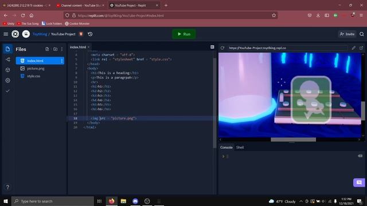Select the Files sidebar icon

pos(7,49)
